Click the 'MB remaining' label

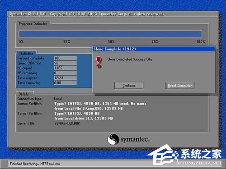tap(27, 73)
